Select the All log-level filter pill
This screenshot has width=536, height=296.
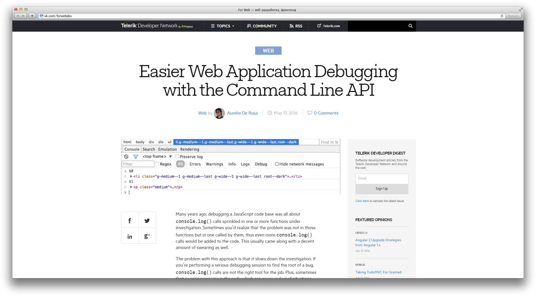tap(180, 164)
